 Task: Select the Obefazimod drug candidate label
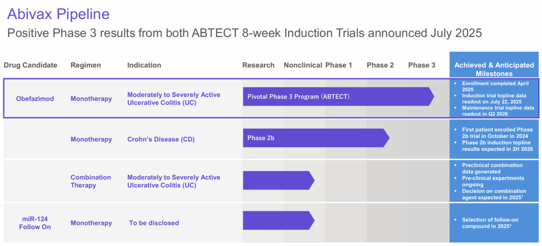click(x=34, y=99)
